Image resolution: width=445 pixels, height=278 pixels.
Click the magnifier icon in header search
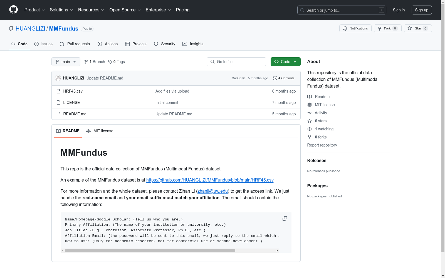[302, 10]
